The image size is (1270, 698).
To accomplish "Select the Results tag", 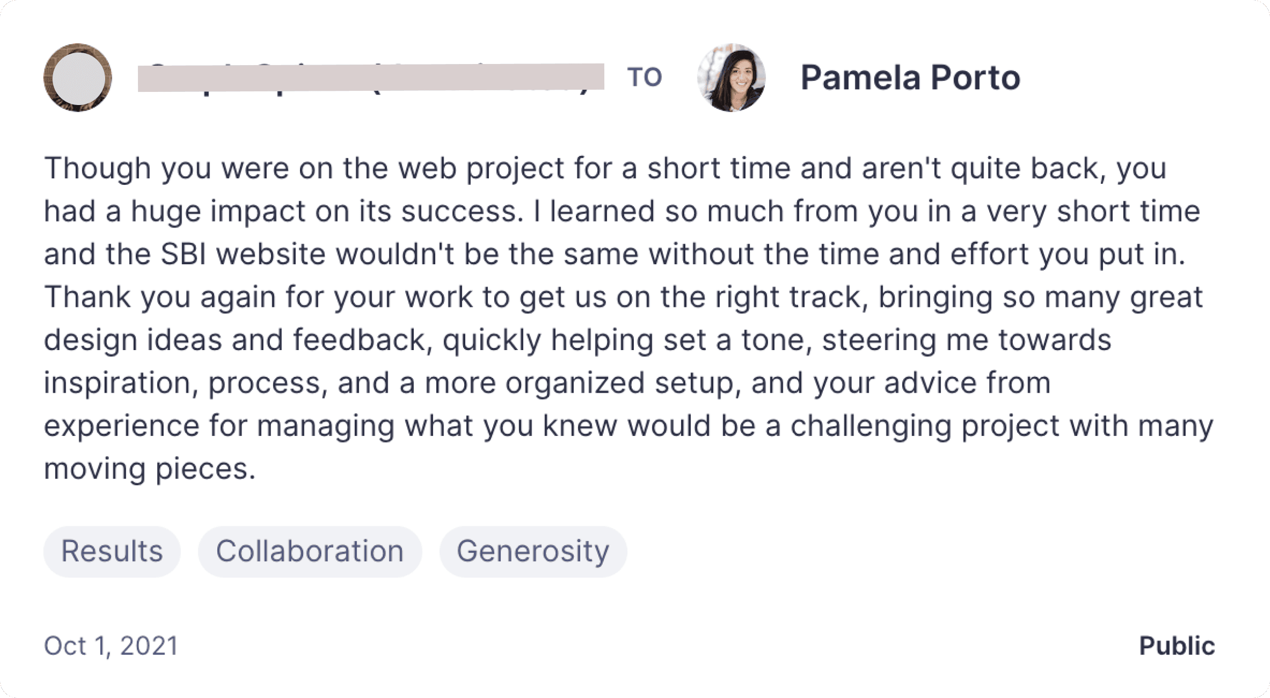I will (x=112, y=551).
